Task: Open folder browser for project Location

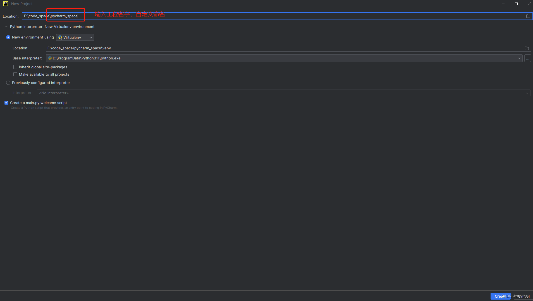Action: [x=528, y=16]
